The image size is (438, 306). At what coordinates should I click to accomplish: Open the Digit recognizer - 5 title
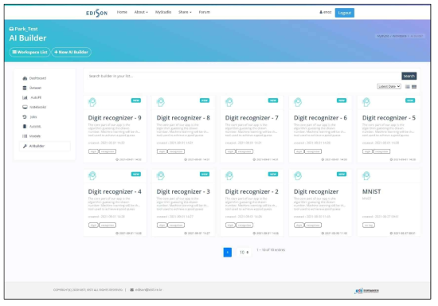[389, 118]
